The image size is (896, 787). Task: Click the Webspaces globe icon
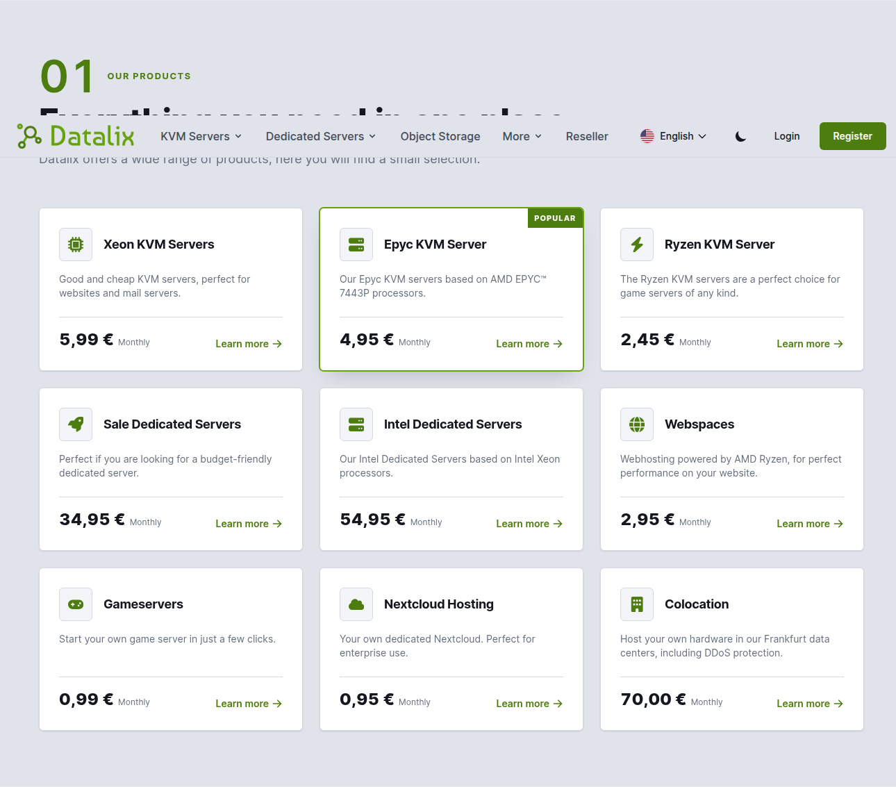point(637,424)
